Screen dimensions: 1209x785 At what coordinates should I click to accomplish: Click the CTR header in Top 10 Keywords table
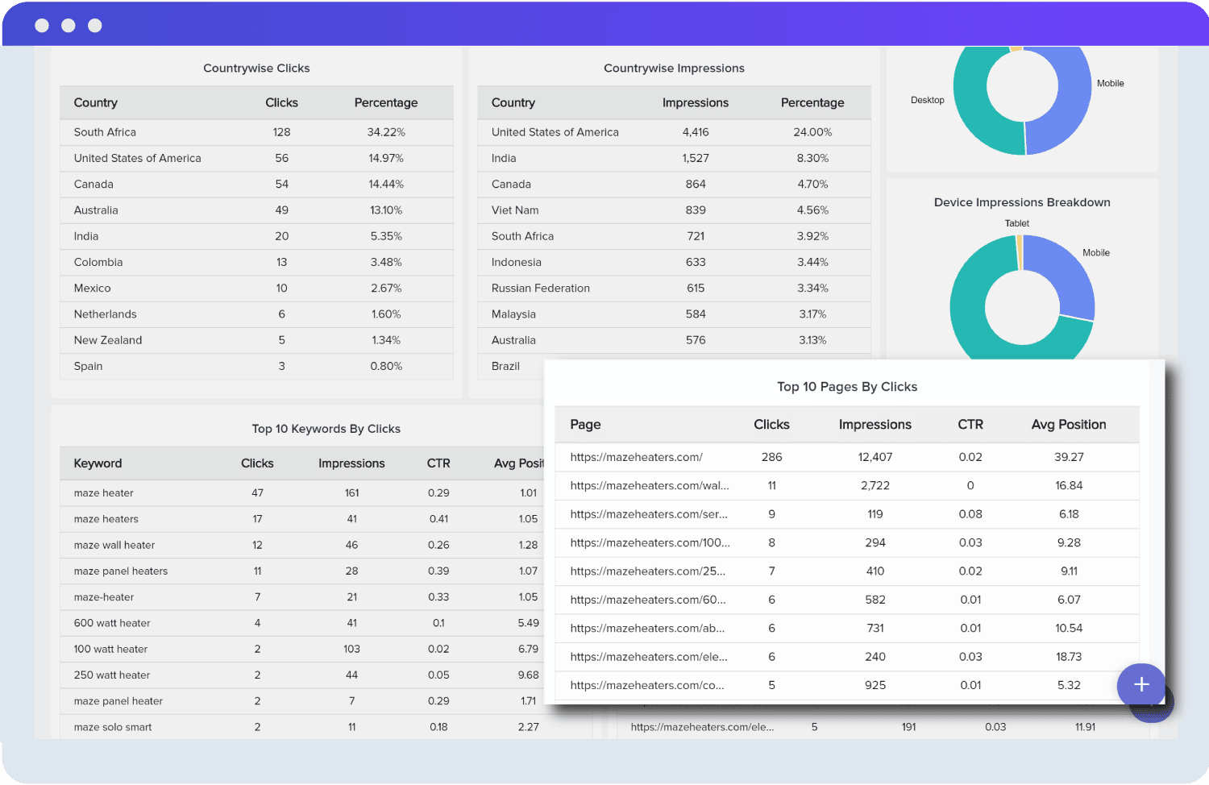tap(438, 463)
